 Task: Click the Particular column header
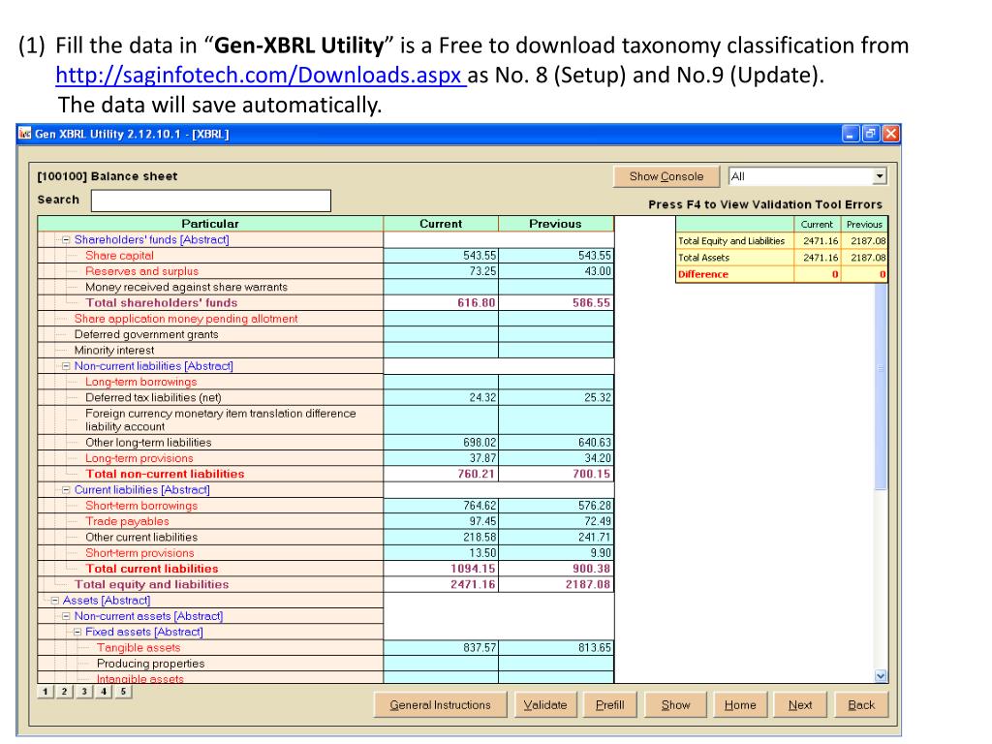[210, 224]
